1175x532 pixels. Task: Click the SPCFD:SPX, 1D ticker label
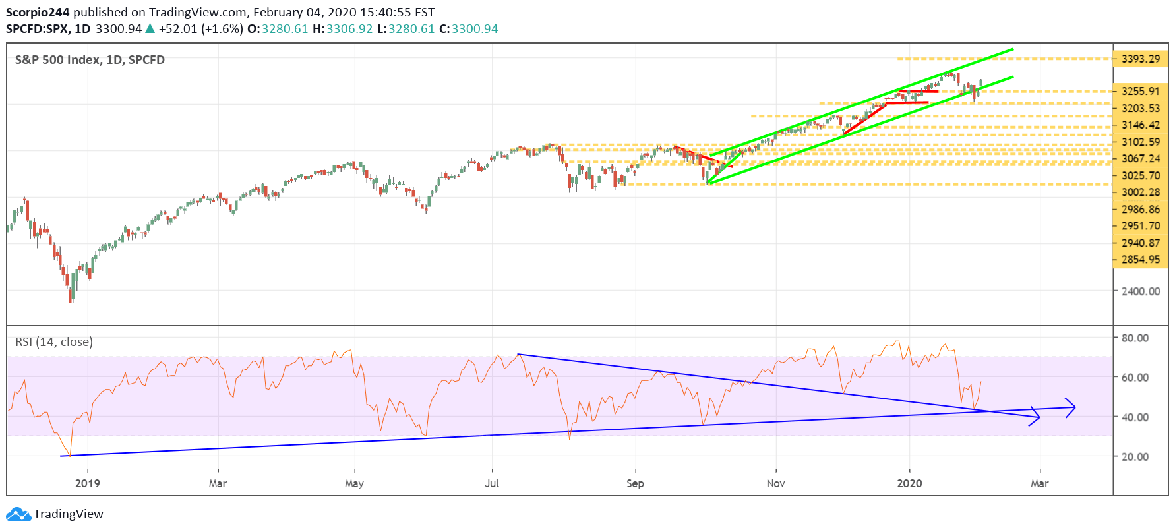click(x=48, y=28)
